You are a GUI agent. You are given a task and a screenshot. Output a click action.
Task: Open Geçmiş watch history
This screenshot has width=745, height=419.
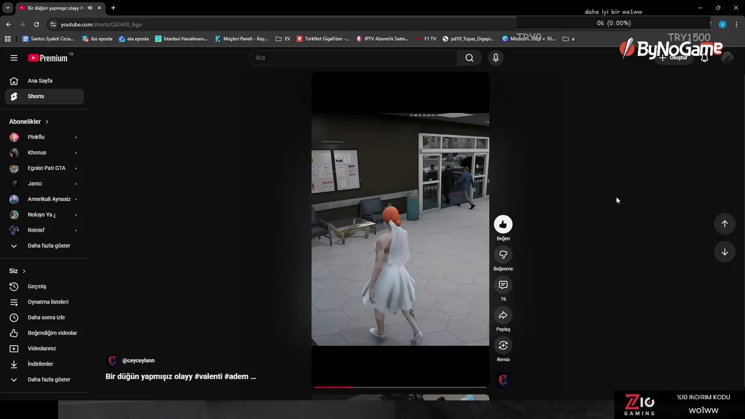tap(44, 286)
